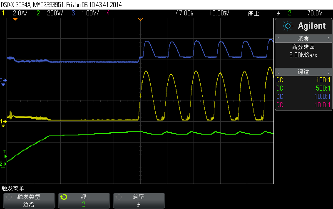Screen dimensions: 333x209
Task: Click the trigger source 2 indicator at top
Action: 290,13
